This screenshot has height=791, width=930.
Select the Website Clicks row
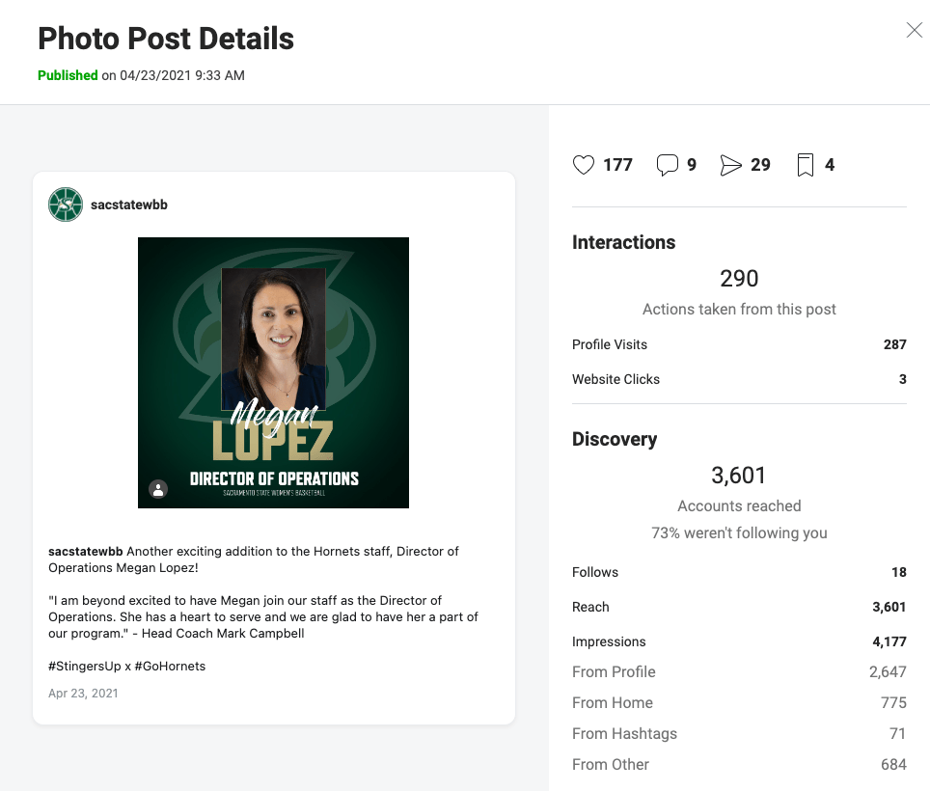[x=739, y=379]
